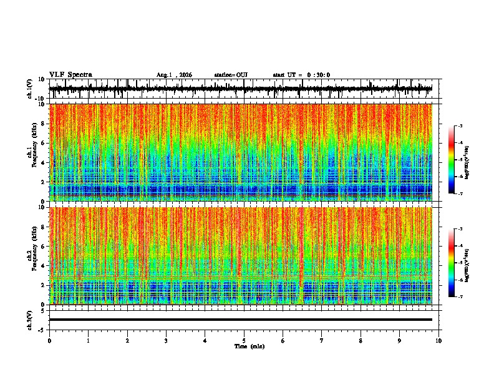The image size is (494, 382).
Task: Click the '5' tick of ch.3(V) axis
Action: [44, 310]
